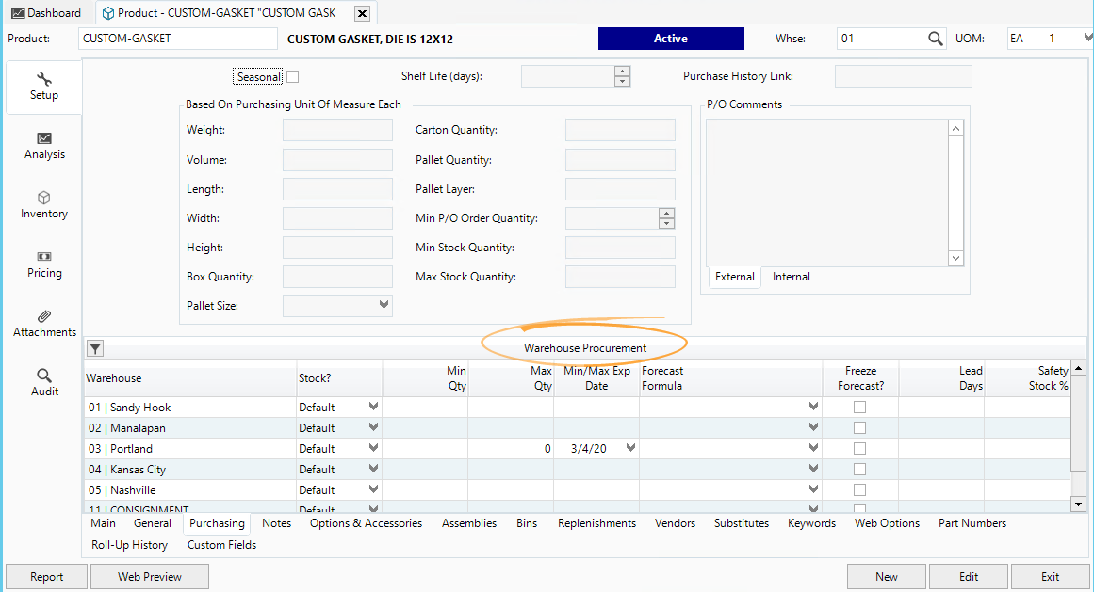Viewport: 1094px width, 592px height.
Task: Expand the Pallet Size dropdown
Action: pos(384,305)
